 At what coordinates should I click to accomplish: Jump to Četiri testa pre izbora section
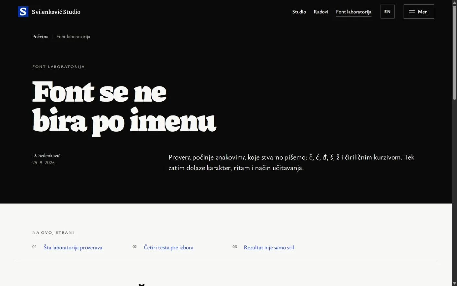click(169, 247)
